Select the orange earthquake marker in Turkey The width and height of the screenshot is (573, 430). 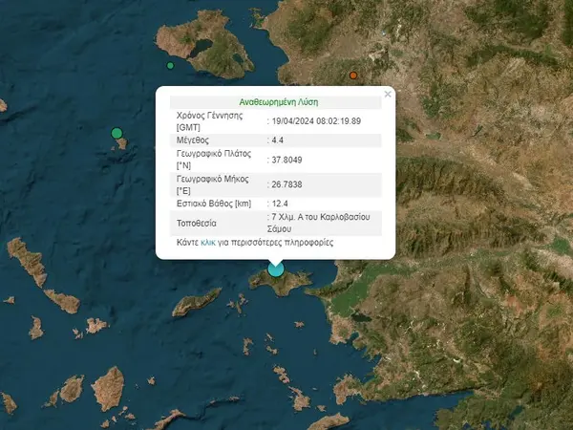click(x=353, y=75)
